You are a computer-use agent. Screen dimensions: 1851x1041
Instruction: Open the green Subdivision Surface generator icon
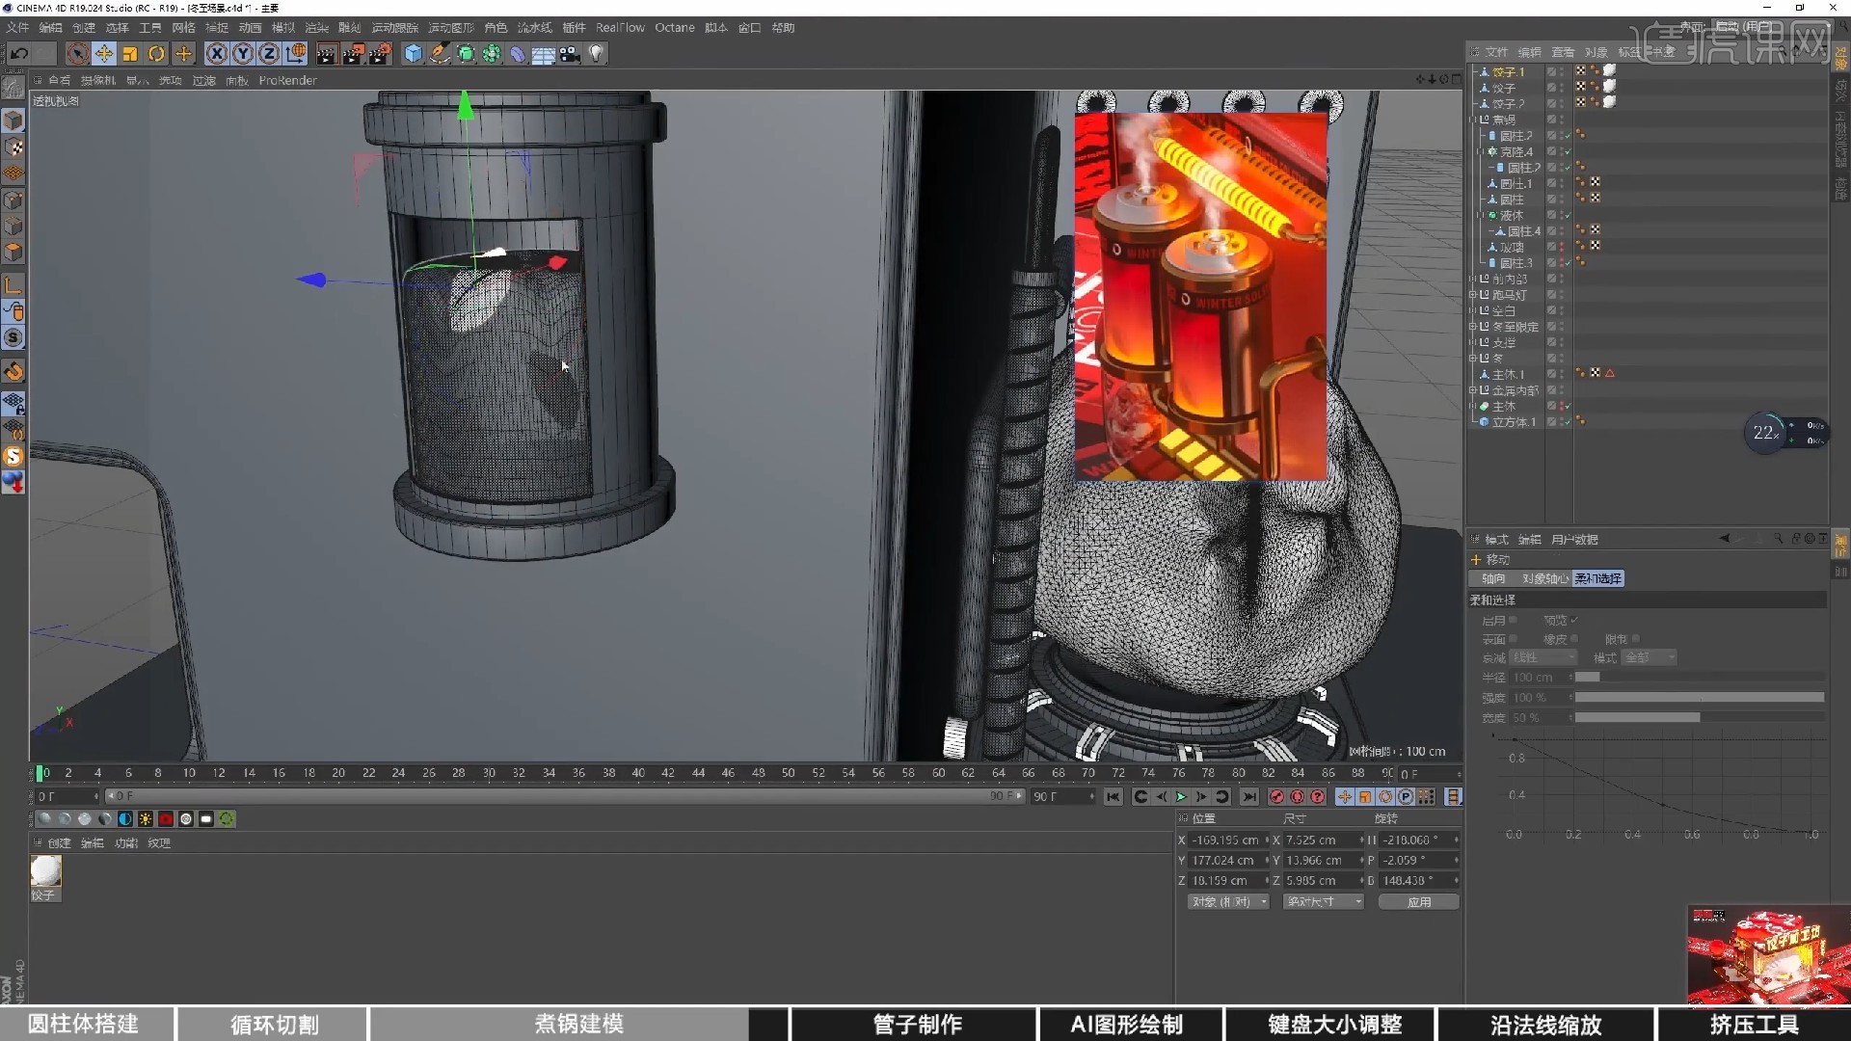pyautogui.click(x=466, y=54)
